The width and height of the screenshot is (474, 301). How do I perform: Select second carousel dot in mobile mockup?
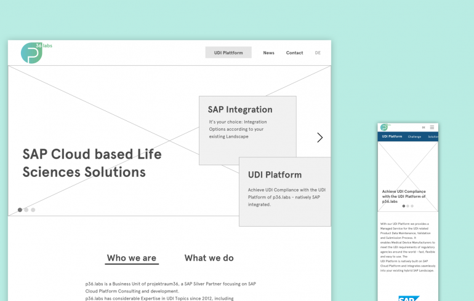408,206
